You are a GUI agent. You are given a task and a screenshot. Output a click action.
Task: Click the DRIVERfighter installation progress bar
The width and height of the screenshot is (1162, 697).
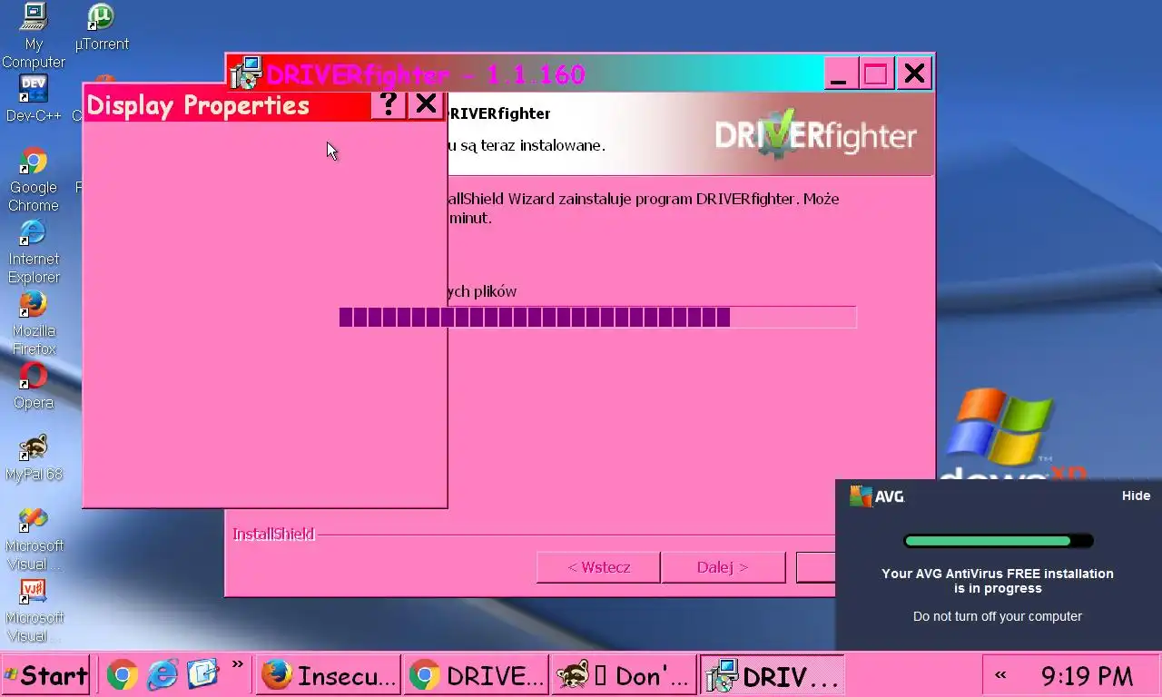tap(597, 317)
